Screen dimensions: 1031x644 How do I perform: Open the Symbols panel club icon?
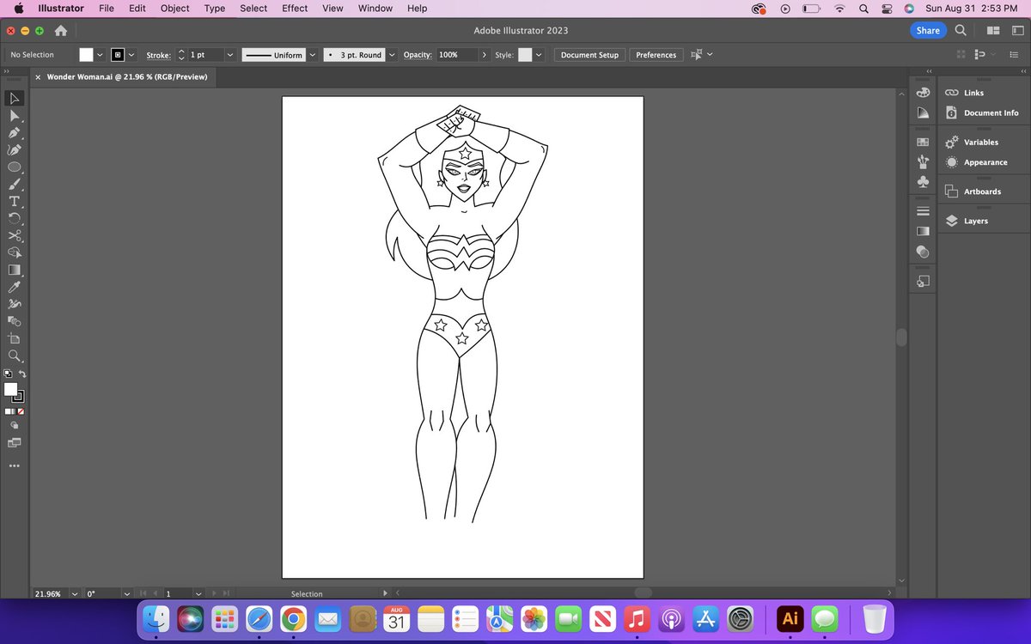point(923,182)
